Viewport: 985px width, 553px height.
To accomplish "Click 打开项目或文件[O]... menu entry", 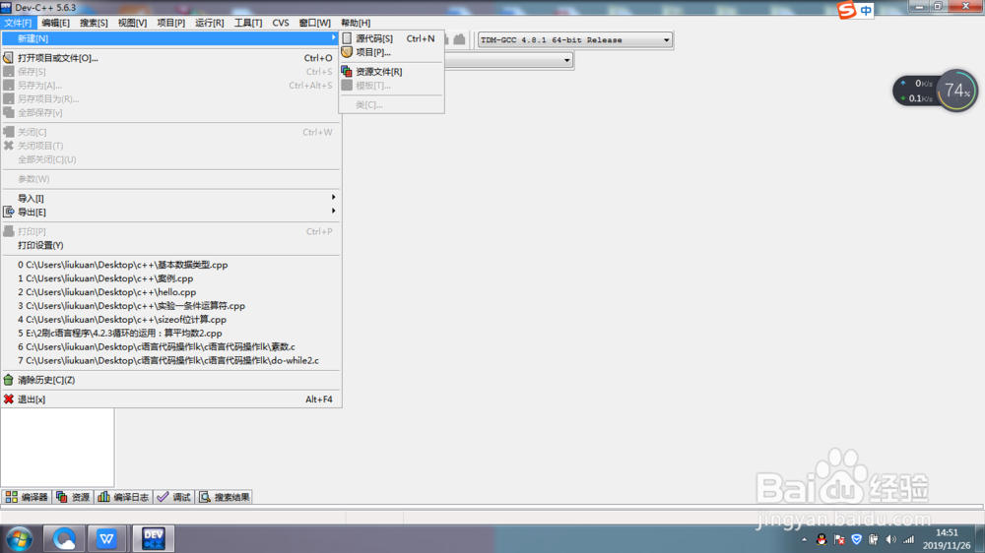I will tap(170, 58).
